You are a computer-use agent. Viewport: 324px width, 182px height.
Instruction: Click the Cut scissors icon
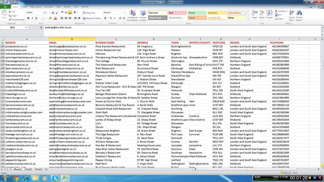pyautogui.click(x=10, y=12)
